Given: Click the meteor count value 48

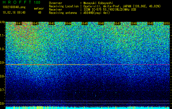Looking at the screenshot, I should click(40, 13).
